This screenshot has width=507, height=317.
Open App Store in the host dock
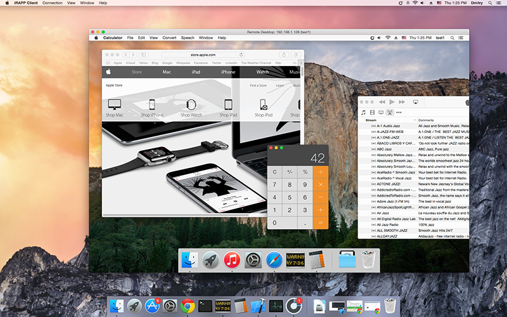click(x=152, y=306)
